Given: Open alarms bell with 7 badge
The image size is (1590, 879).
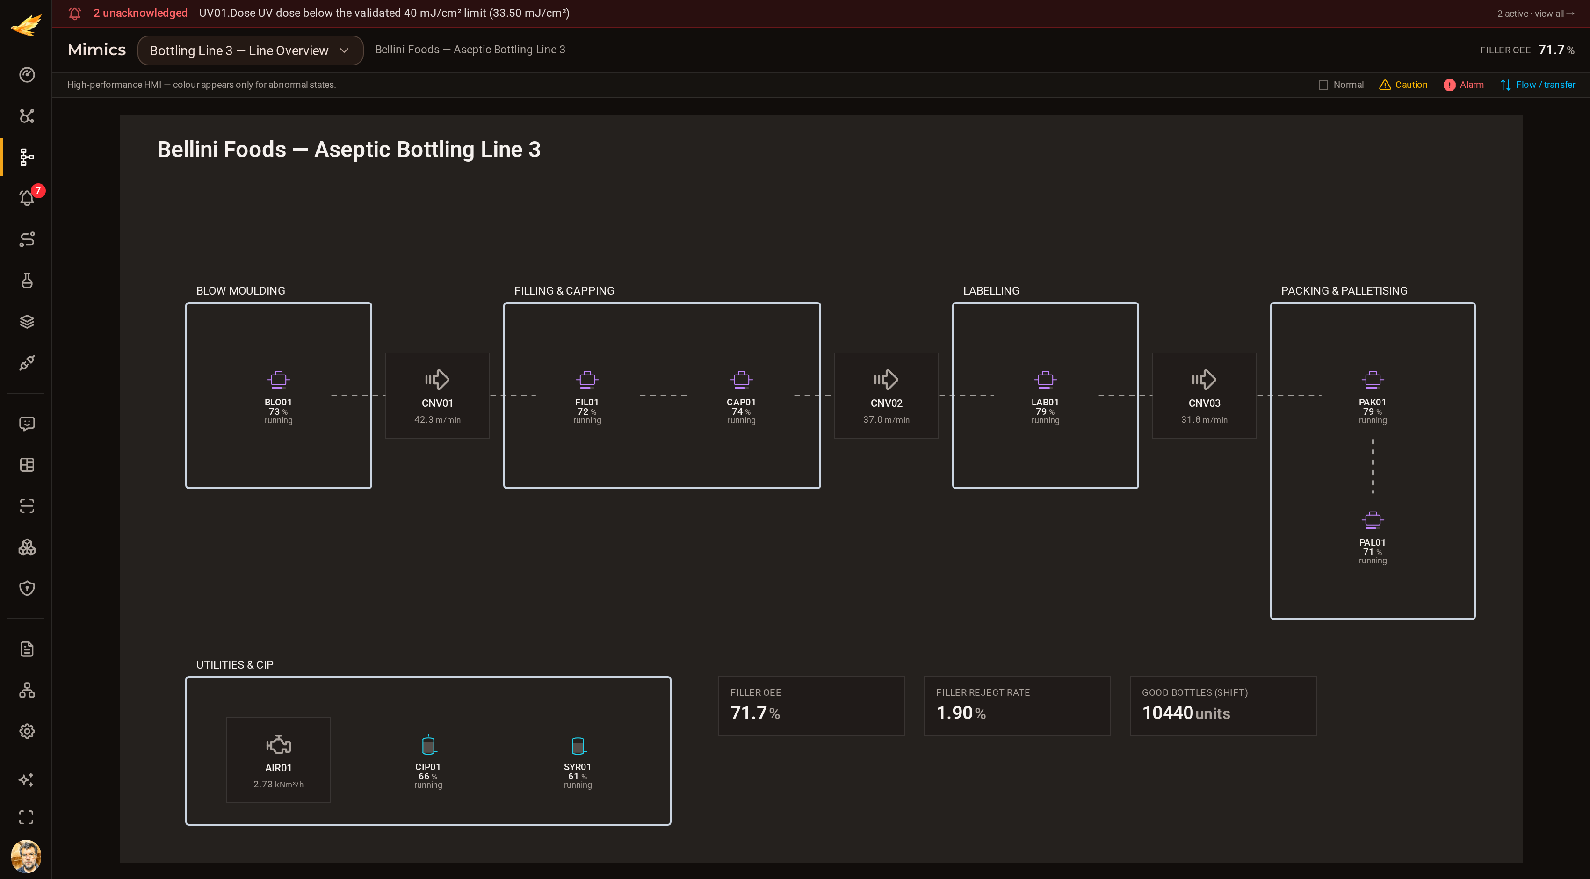Looking at the screenshot, I should click(x=27, y=198).
